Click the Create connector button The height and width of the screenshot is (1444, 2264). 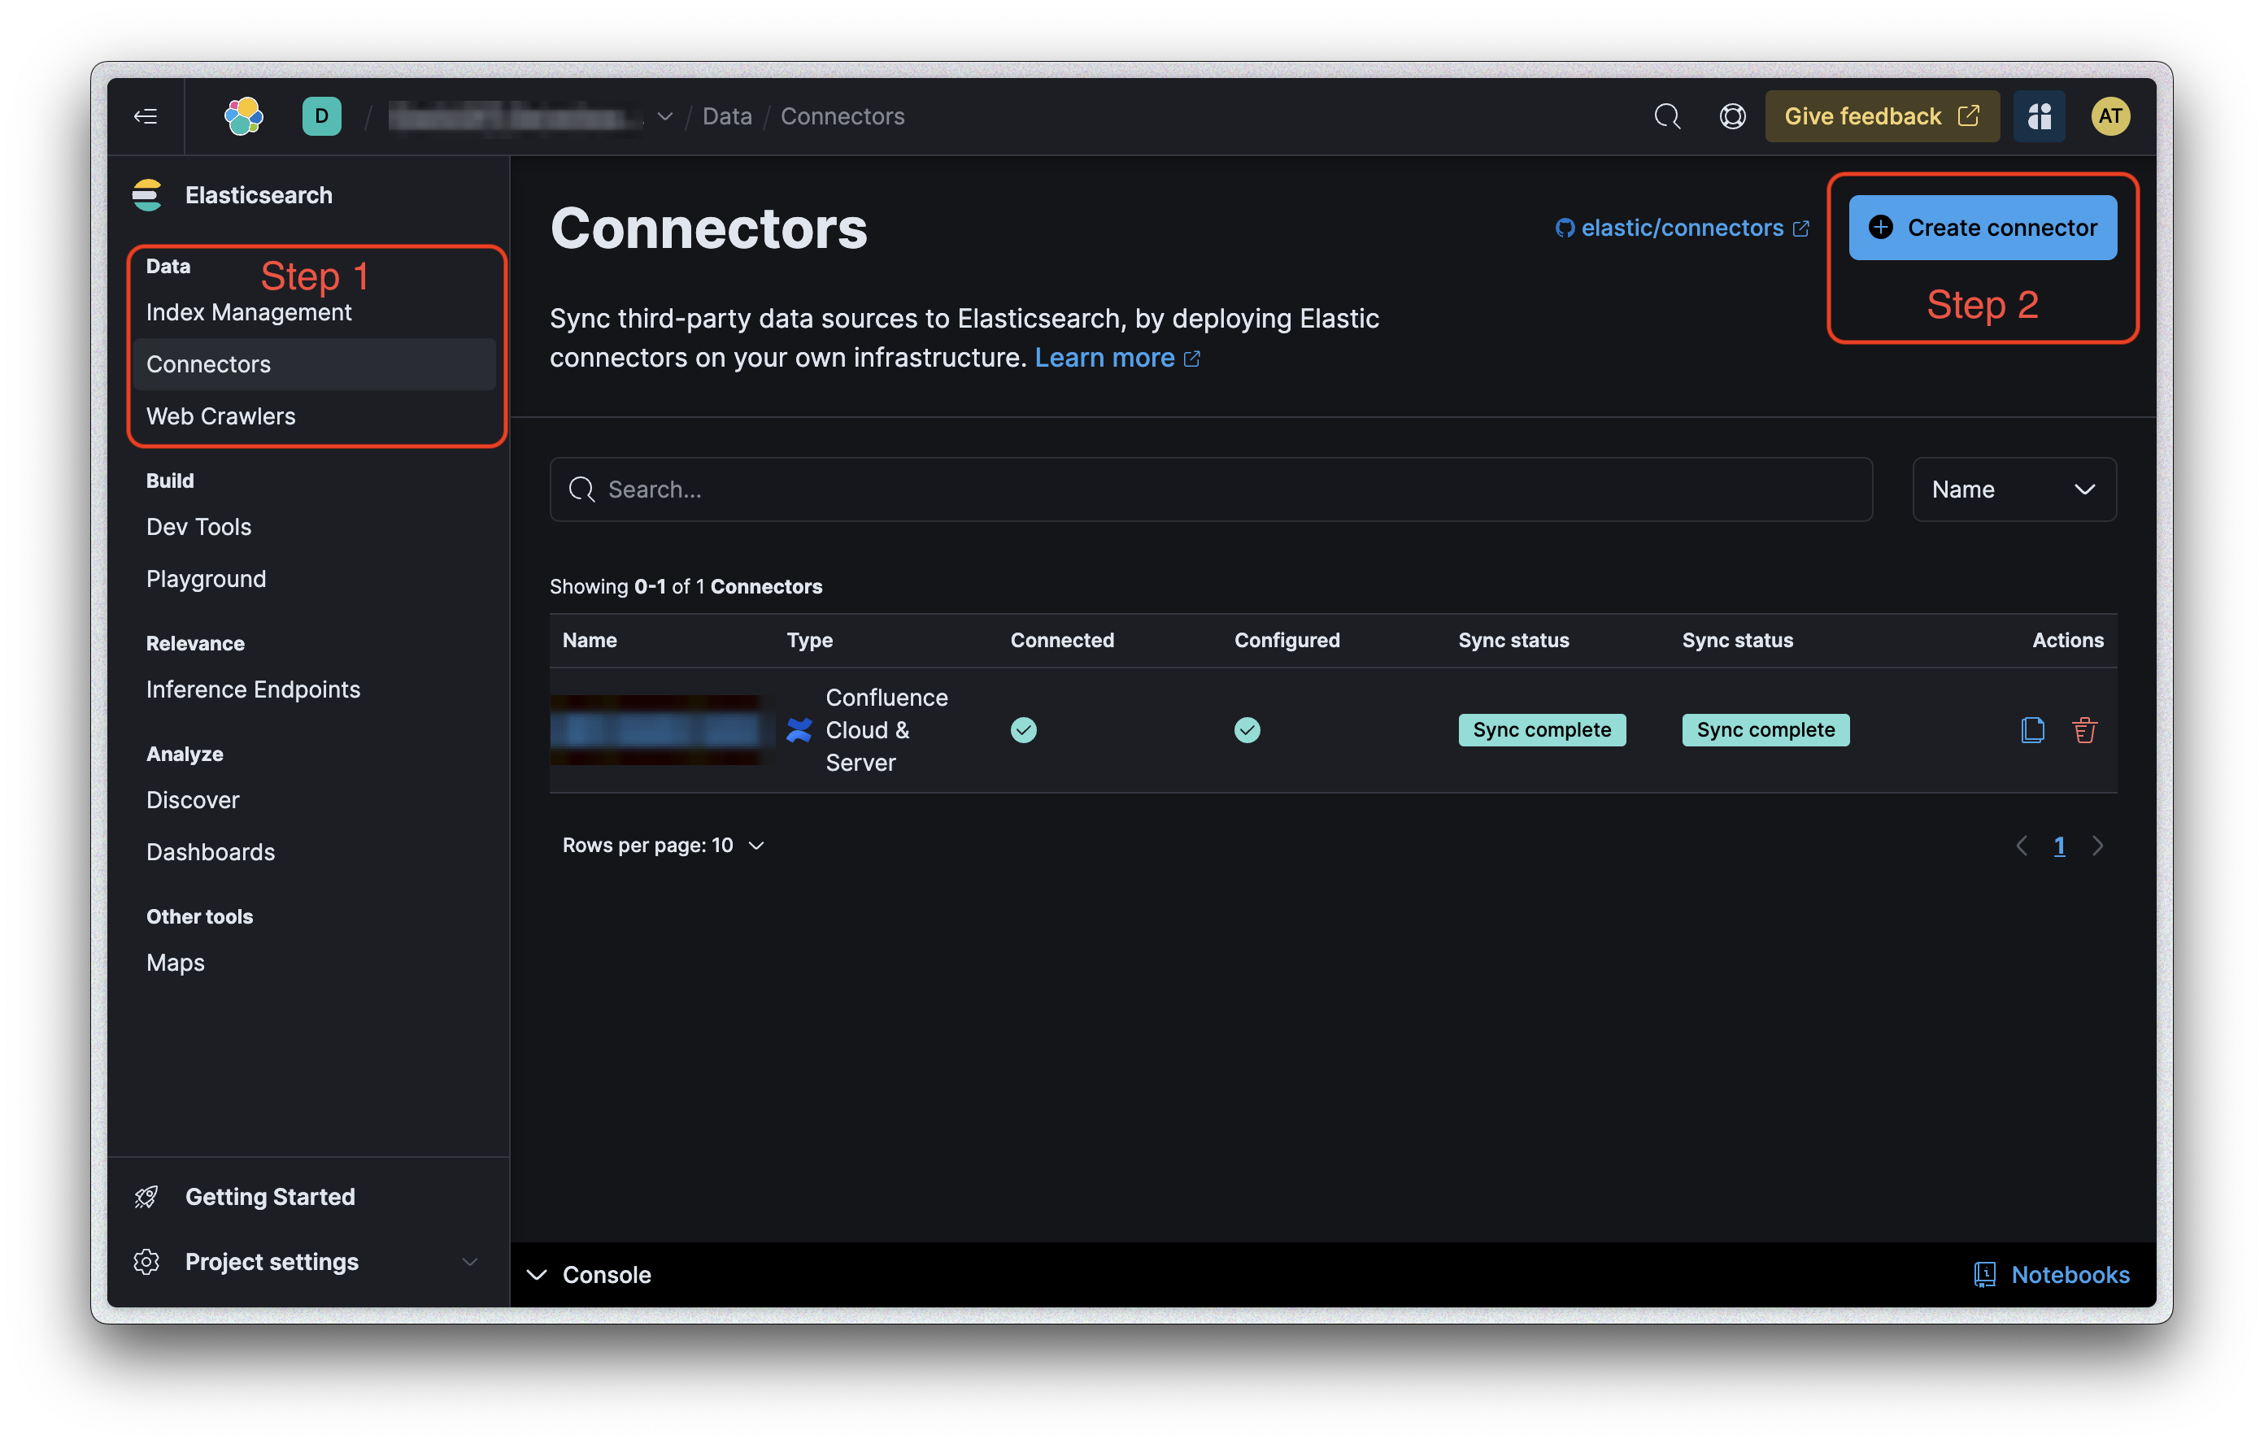tap(1983, 228)
